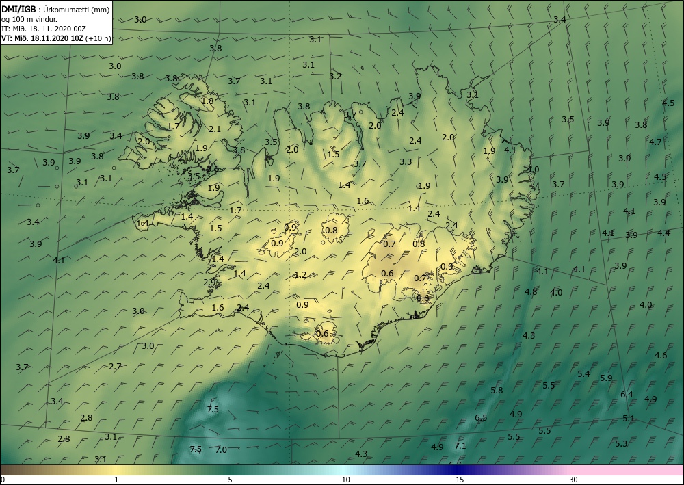Click the color scale label '15'
This screenshot has height=485, width=684.
pyautogui.click(x=460, y=480)
